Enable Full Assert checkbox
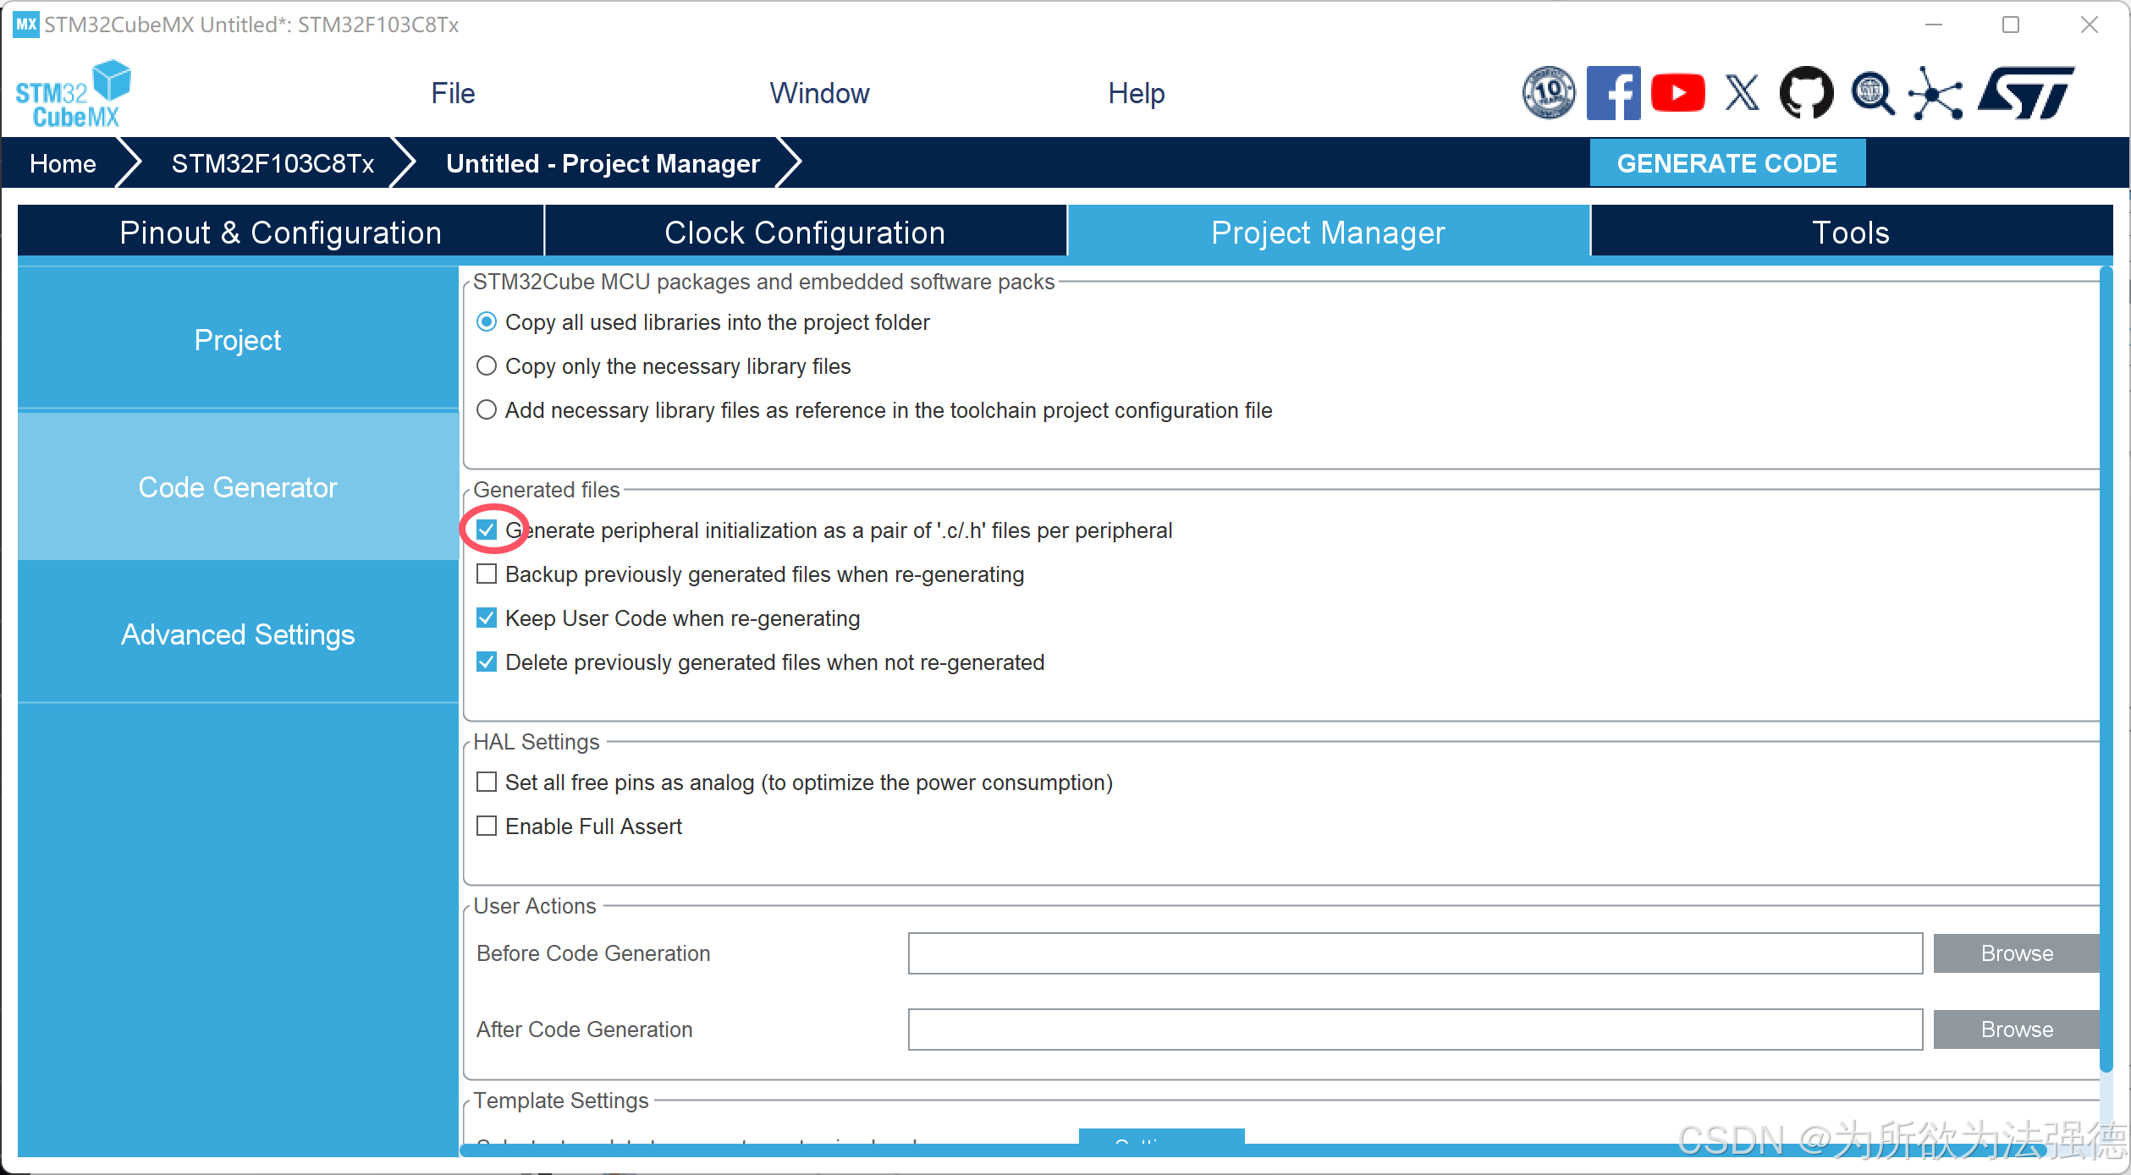This screenshot has height=1175, width=2131. click(x=487, y=826)
